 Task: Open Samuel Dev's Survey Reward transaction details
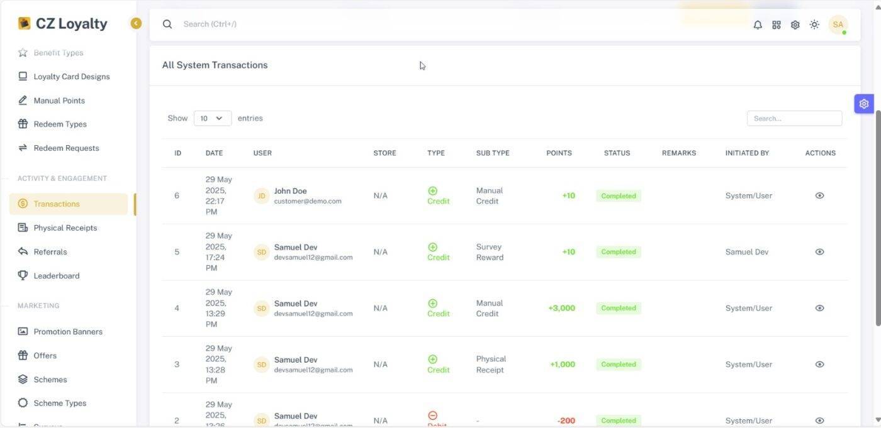point(819,251)
